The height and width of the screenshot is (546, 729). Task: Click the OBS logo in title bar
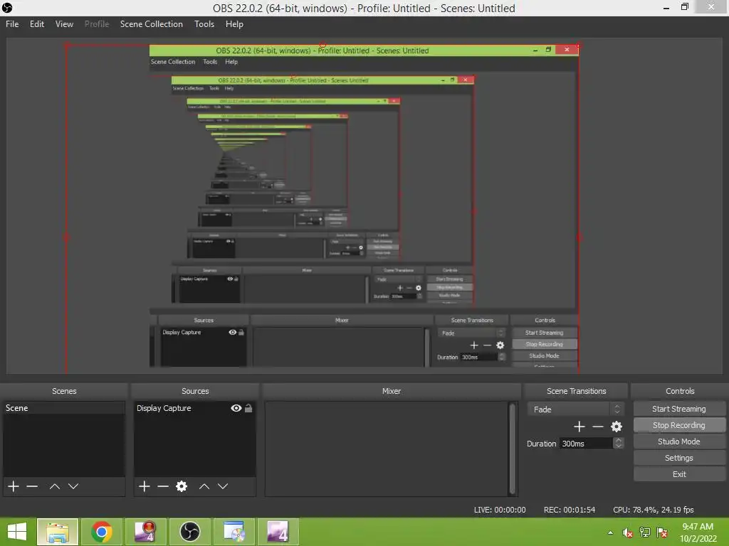[7, 8]
